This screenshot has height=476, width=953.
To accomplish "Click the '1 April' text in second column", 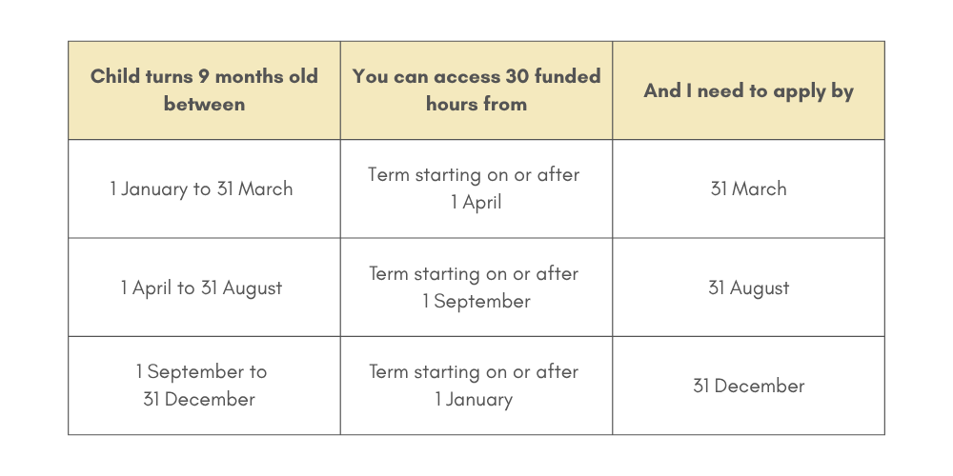I will click(476, 202).
